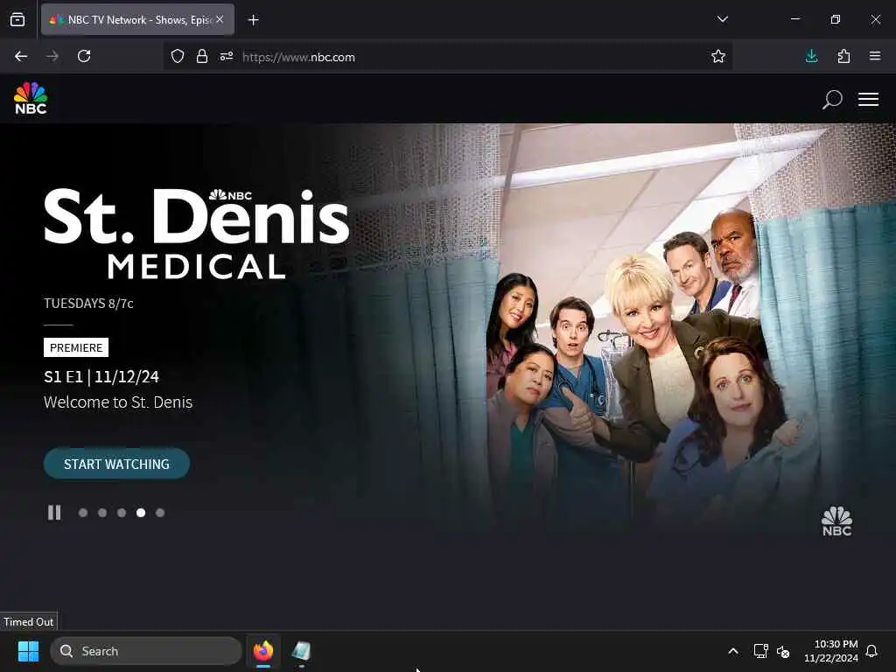Open the Firefox application menu
Screen dimensions: 896x672
click(875, 56)
